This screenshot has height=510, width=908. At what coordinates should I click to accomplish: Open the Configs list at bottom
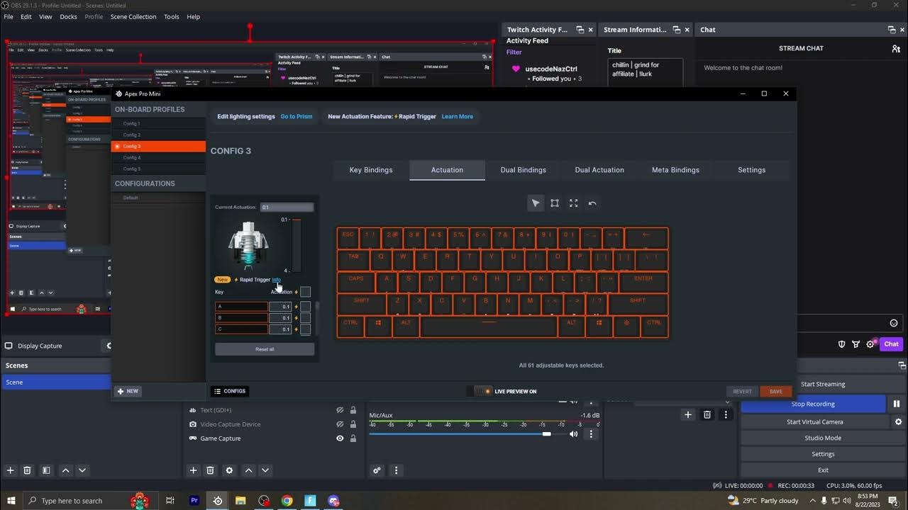pos(230,391)
